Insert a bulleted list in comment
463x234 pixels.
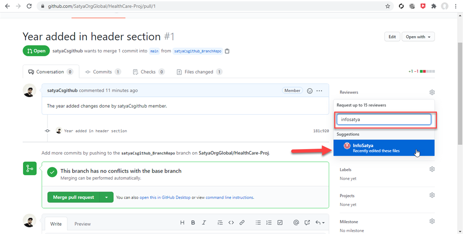(258, 223)
